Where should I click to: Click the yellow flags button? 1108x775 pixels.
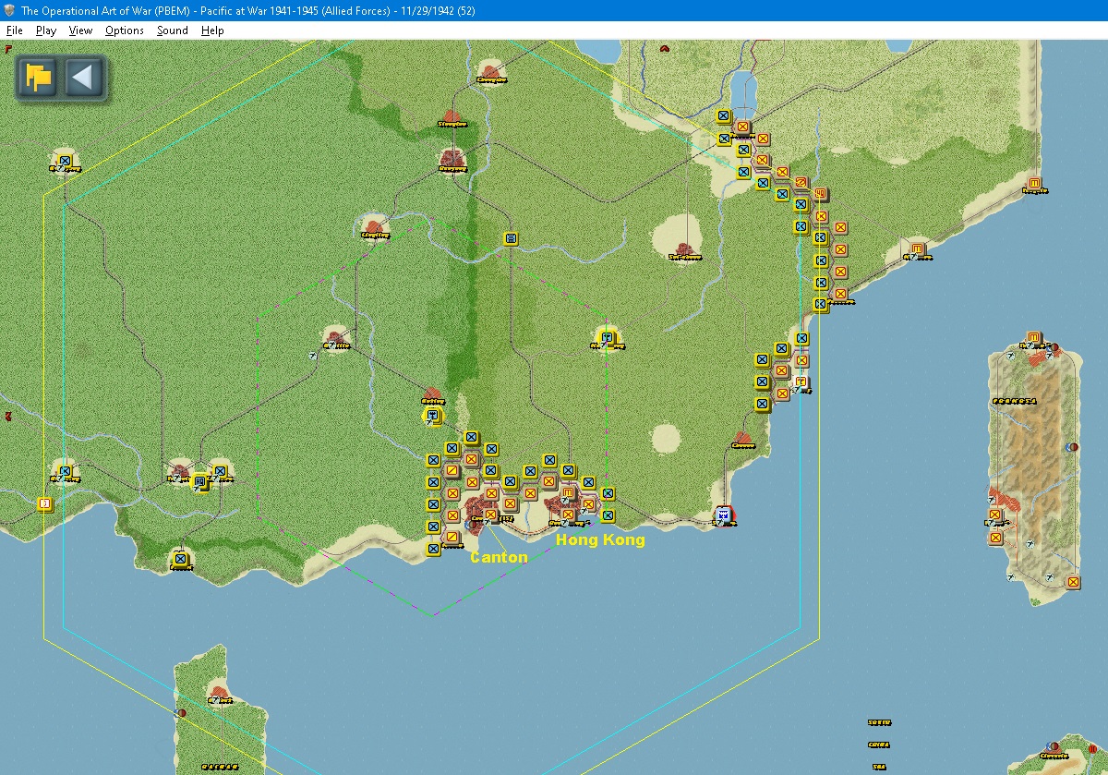click(39, 77)
